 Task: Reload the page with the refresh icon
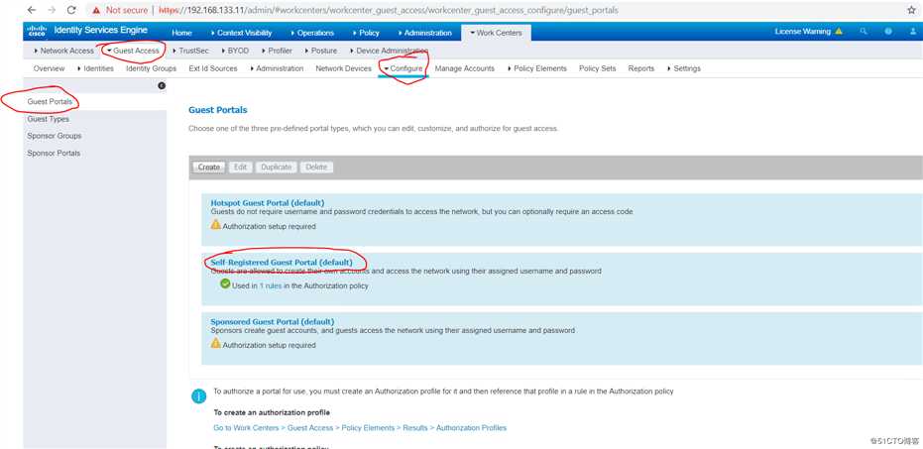click(x=71, y=10)
